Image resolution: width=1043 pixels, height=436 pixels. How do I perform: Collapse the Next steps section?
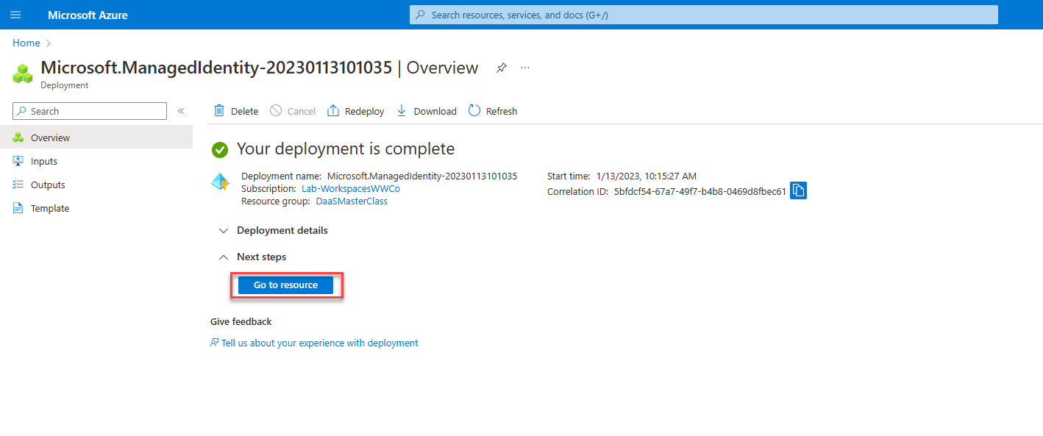tap(253, 257)
